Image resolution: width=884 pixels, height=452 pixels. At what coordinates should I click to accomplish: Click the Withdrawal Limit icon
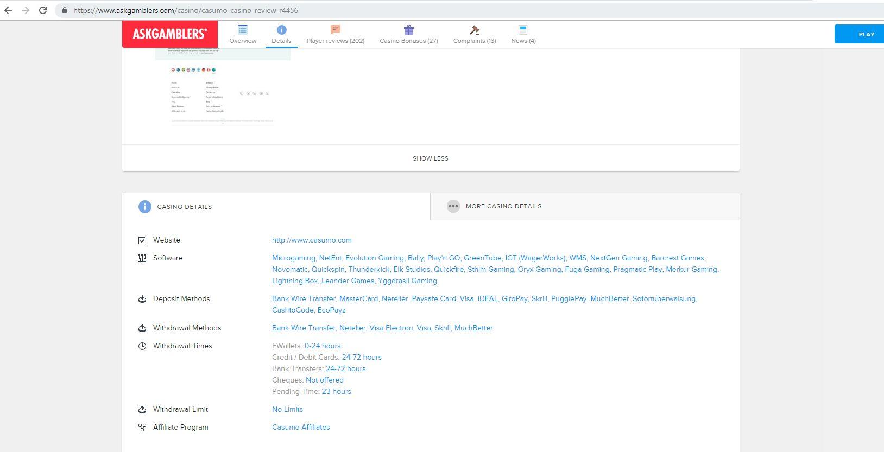click(142, 410)
